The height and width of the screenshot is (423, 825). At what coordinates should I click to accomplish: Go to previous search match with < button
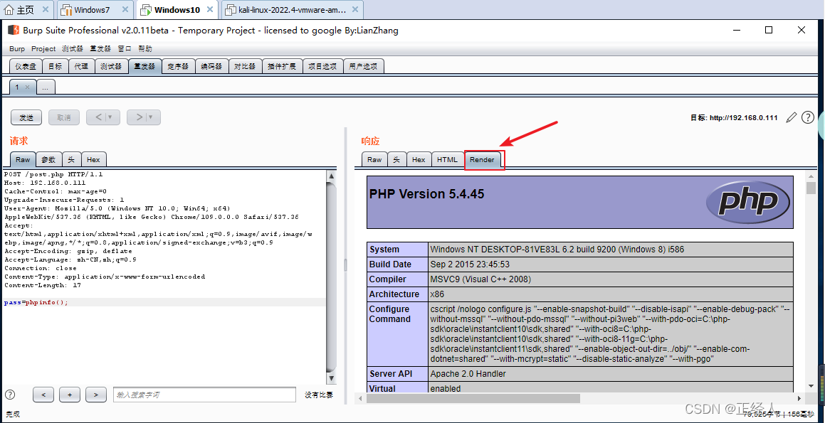click(43, 395)
